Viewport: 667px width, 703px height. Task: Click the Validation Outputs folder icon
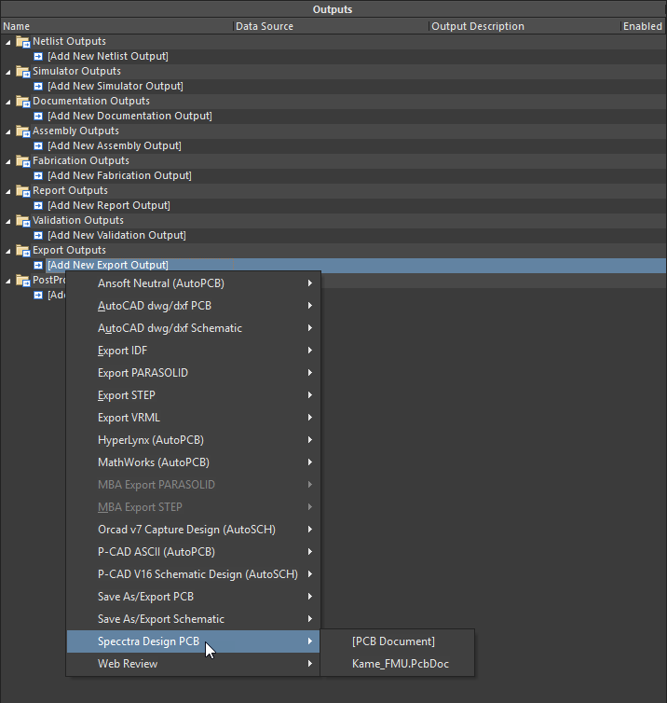pyautogui.click(x=23, y=221)
